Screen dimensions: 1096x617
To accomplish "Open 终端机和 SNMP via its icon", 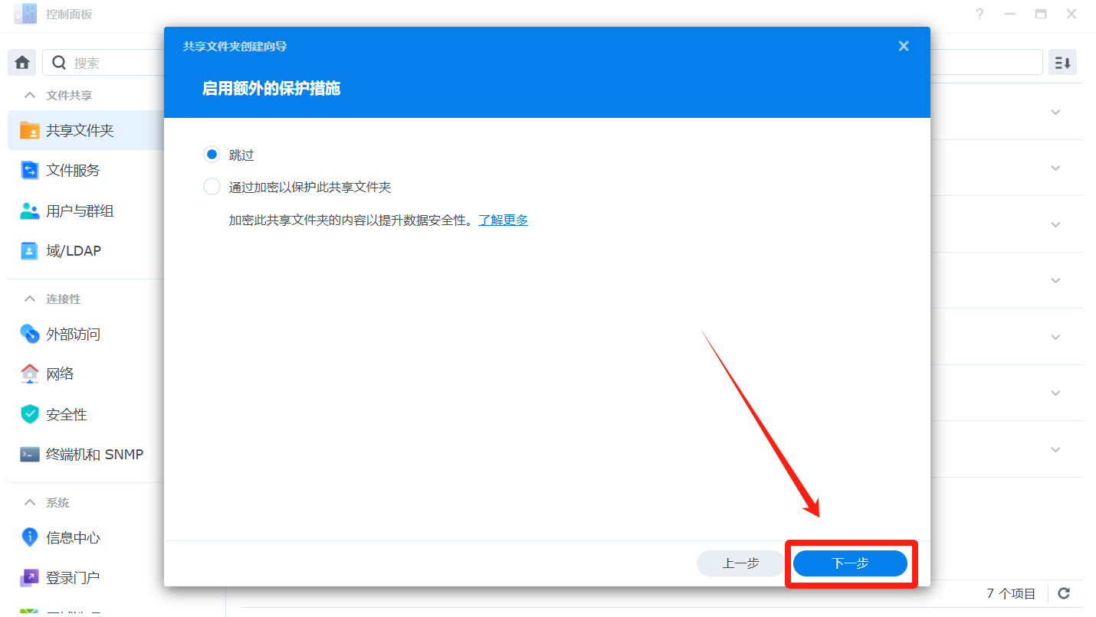I will [x=29, y=454].
